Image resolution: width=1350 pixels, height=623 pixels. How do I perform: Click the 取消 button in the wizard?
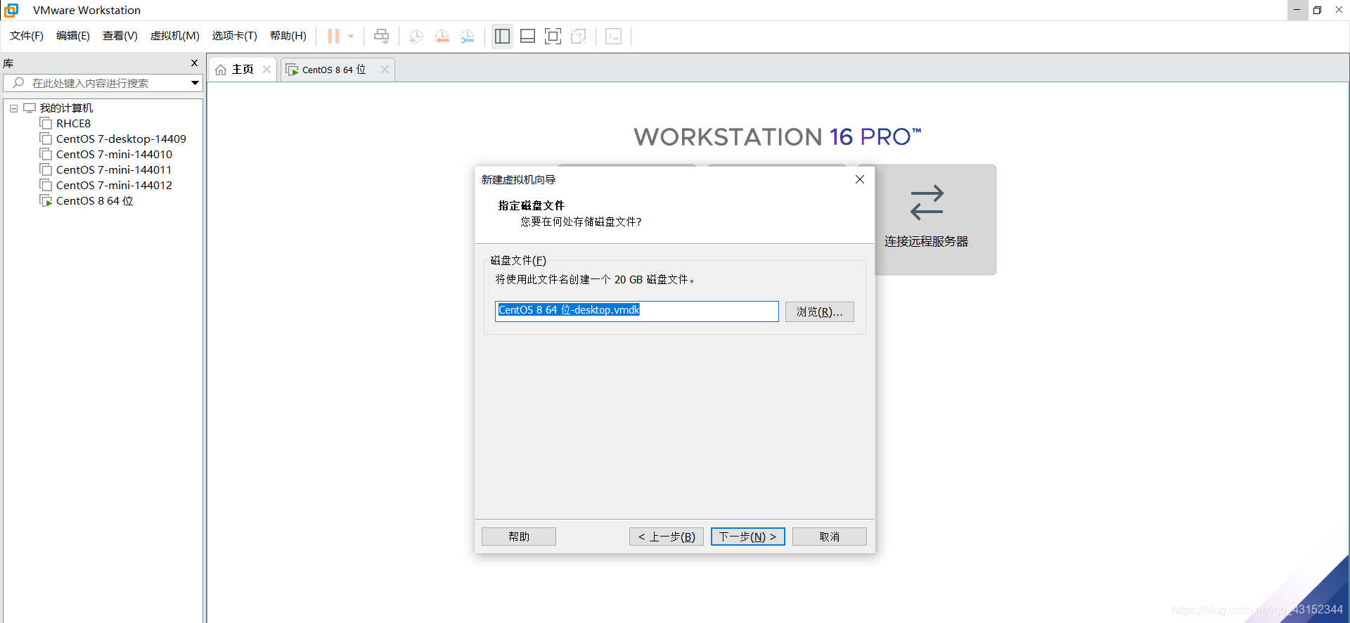tap(830, 537)
